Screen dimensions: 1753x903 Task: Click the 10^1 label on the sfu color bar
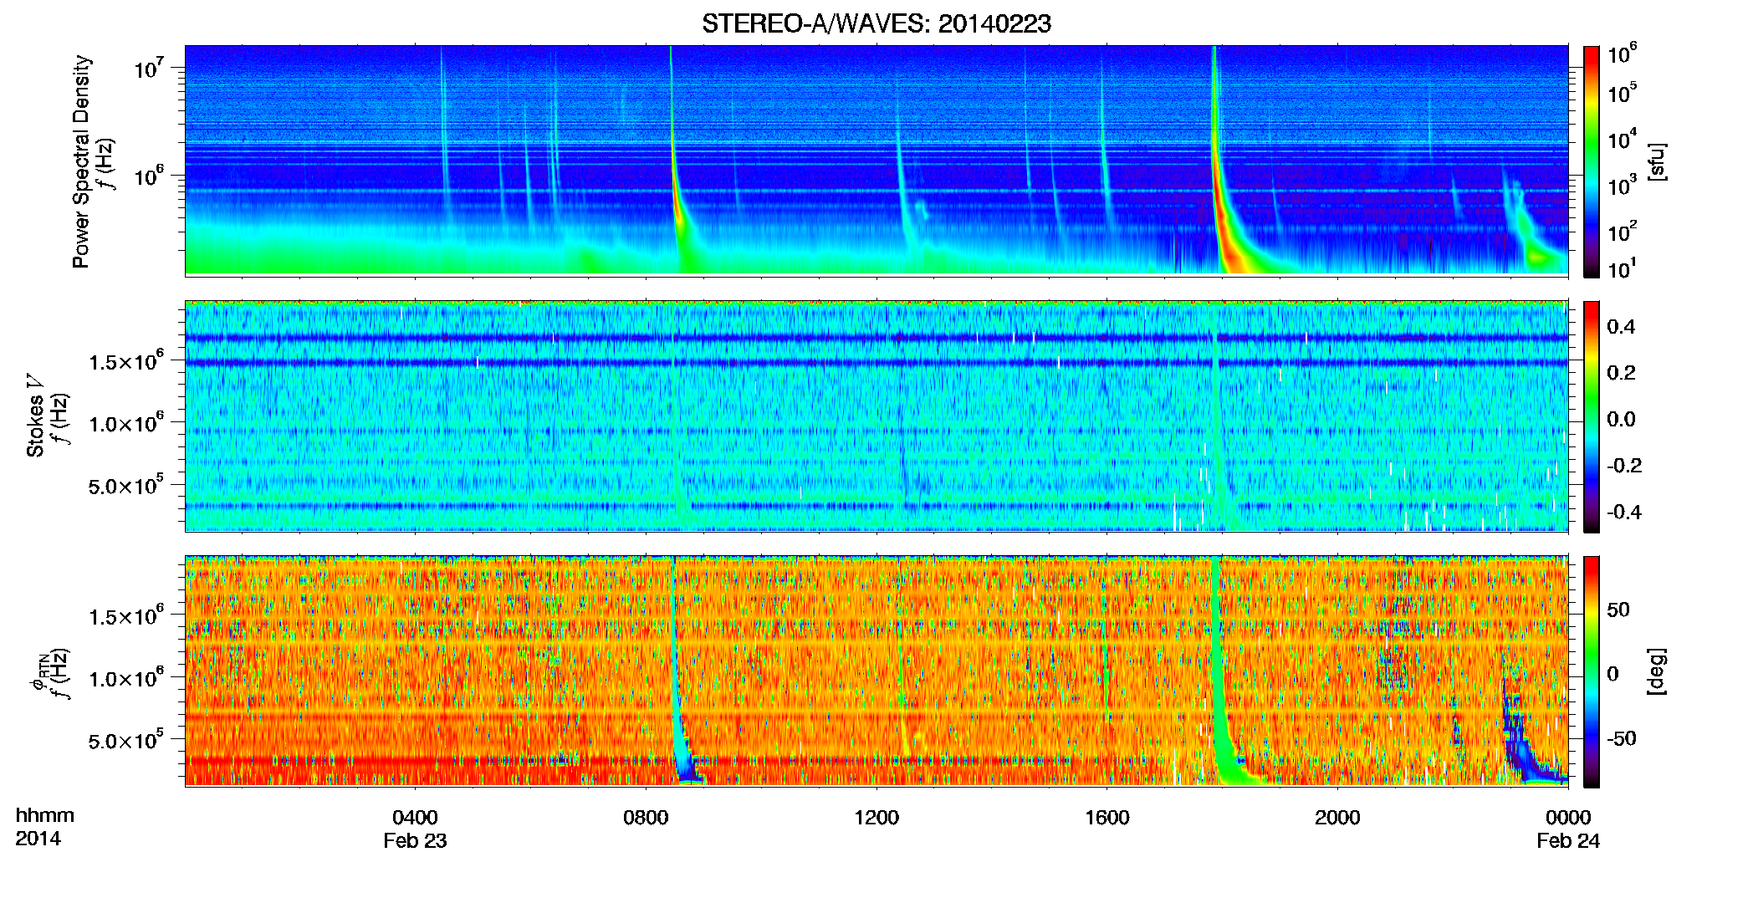tap(1623, 269)
